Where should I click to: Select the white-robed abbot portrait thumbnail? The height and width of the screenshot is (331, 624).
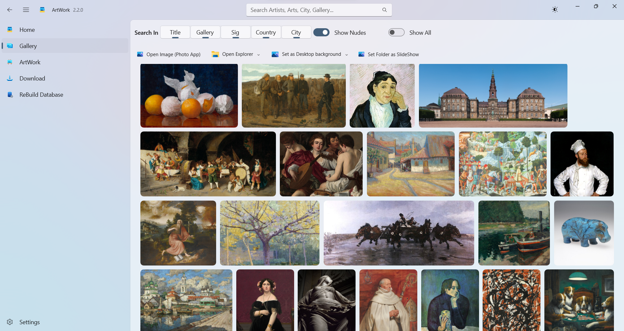pyautogui.click(x=388, y=300)
